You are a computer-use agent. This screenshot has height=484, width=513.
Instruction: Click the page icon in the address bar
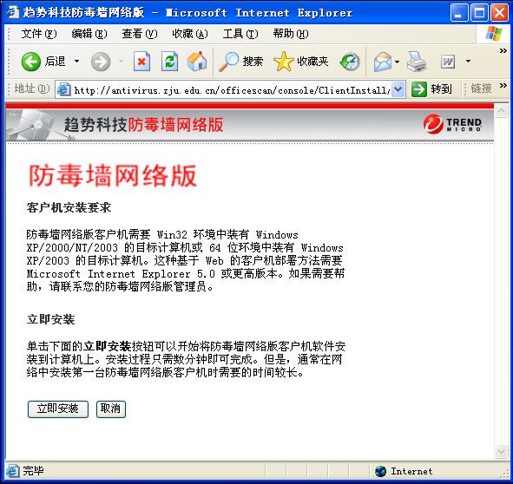[x=64, y=89]
